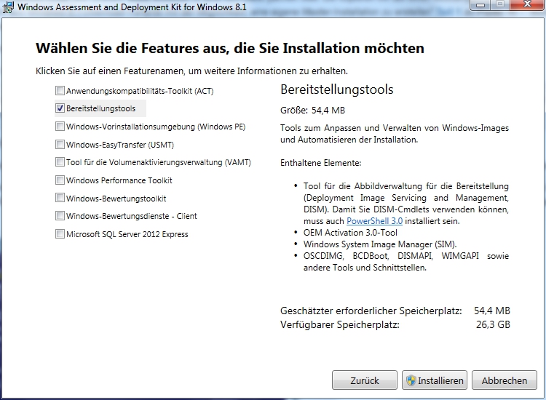Select the Windows-Bewertungstoolkit checkbox

coord(60,199)
